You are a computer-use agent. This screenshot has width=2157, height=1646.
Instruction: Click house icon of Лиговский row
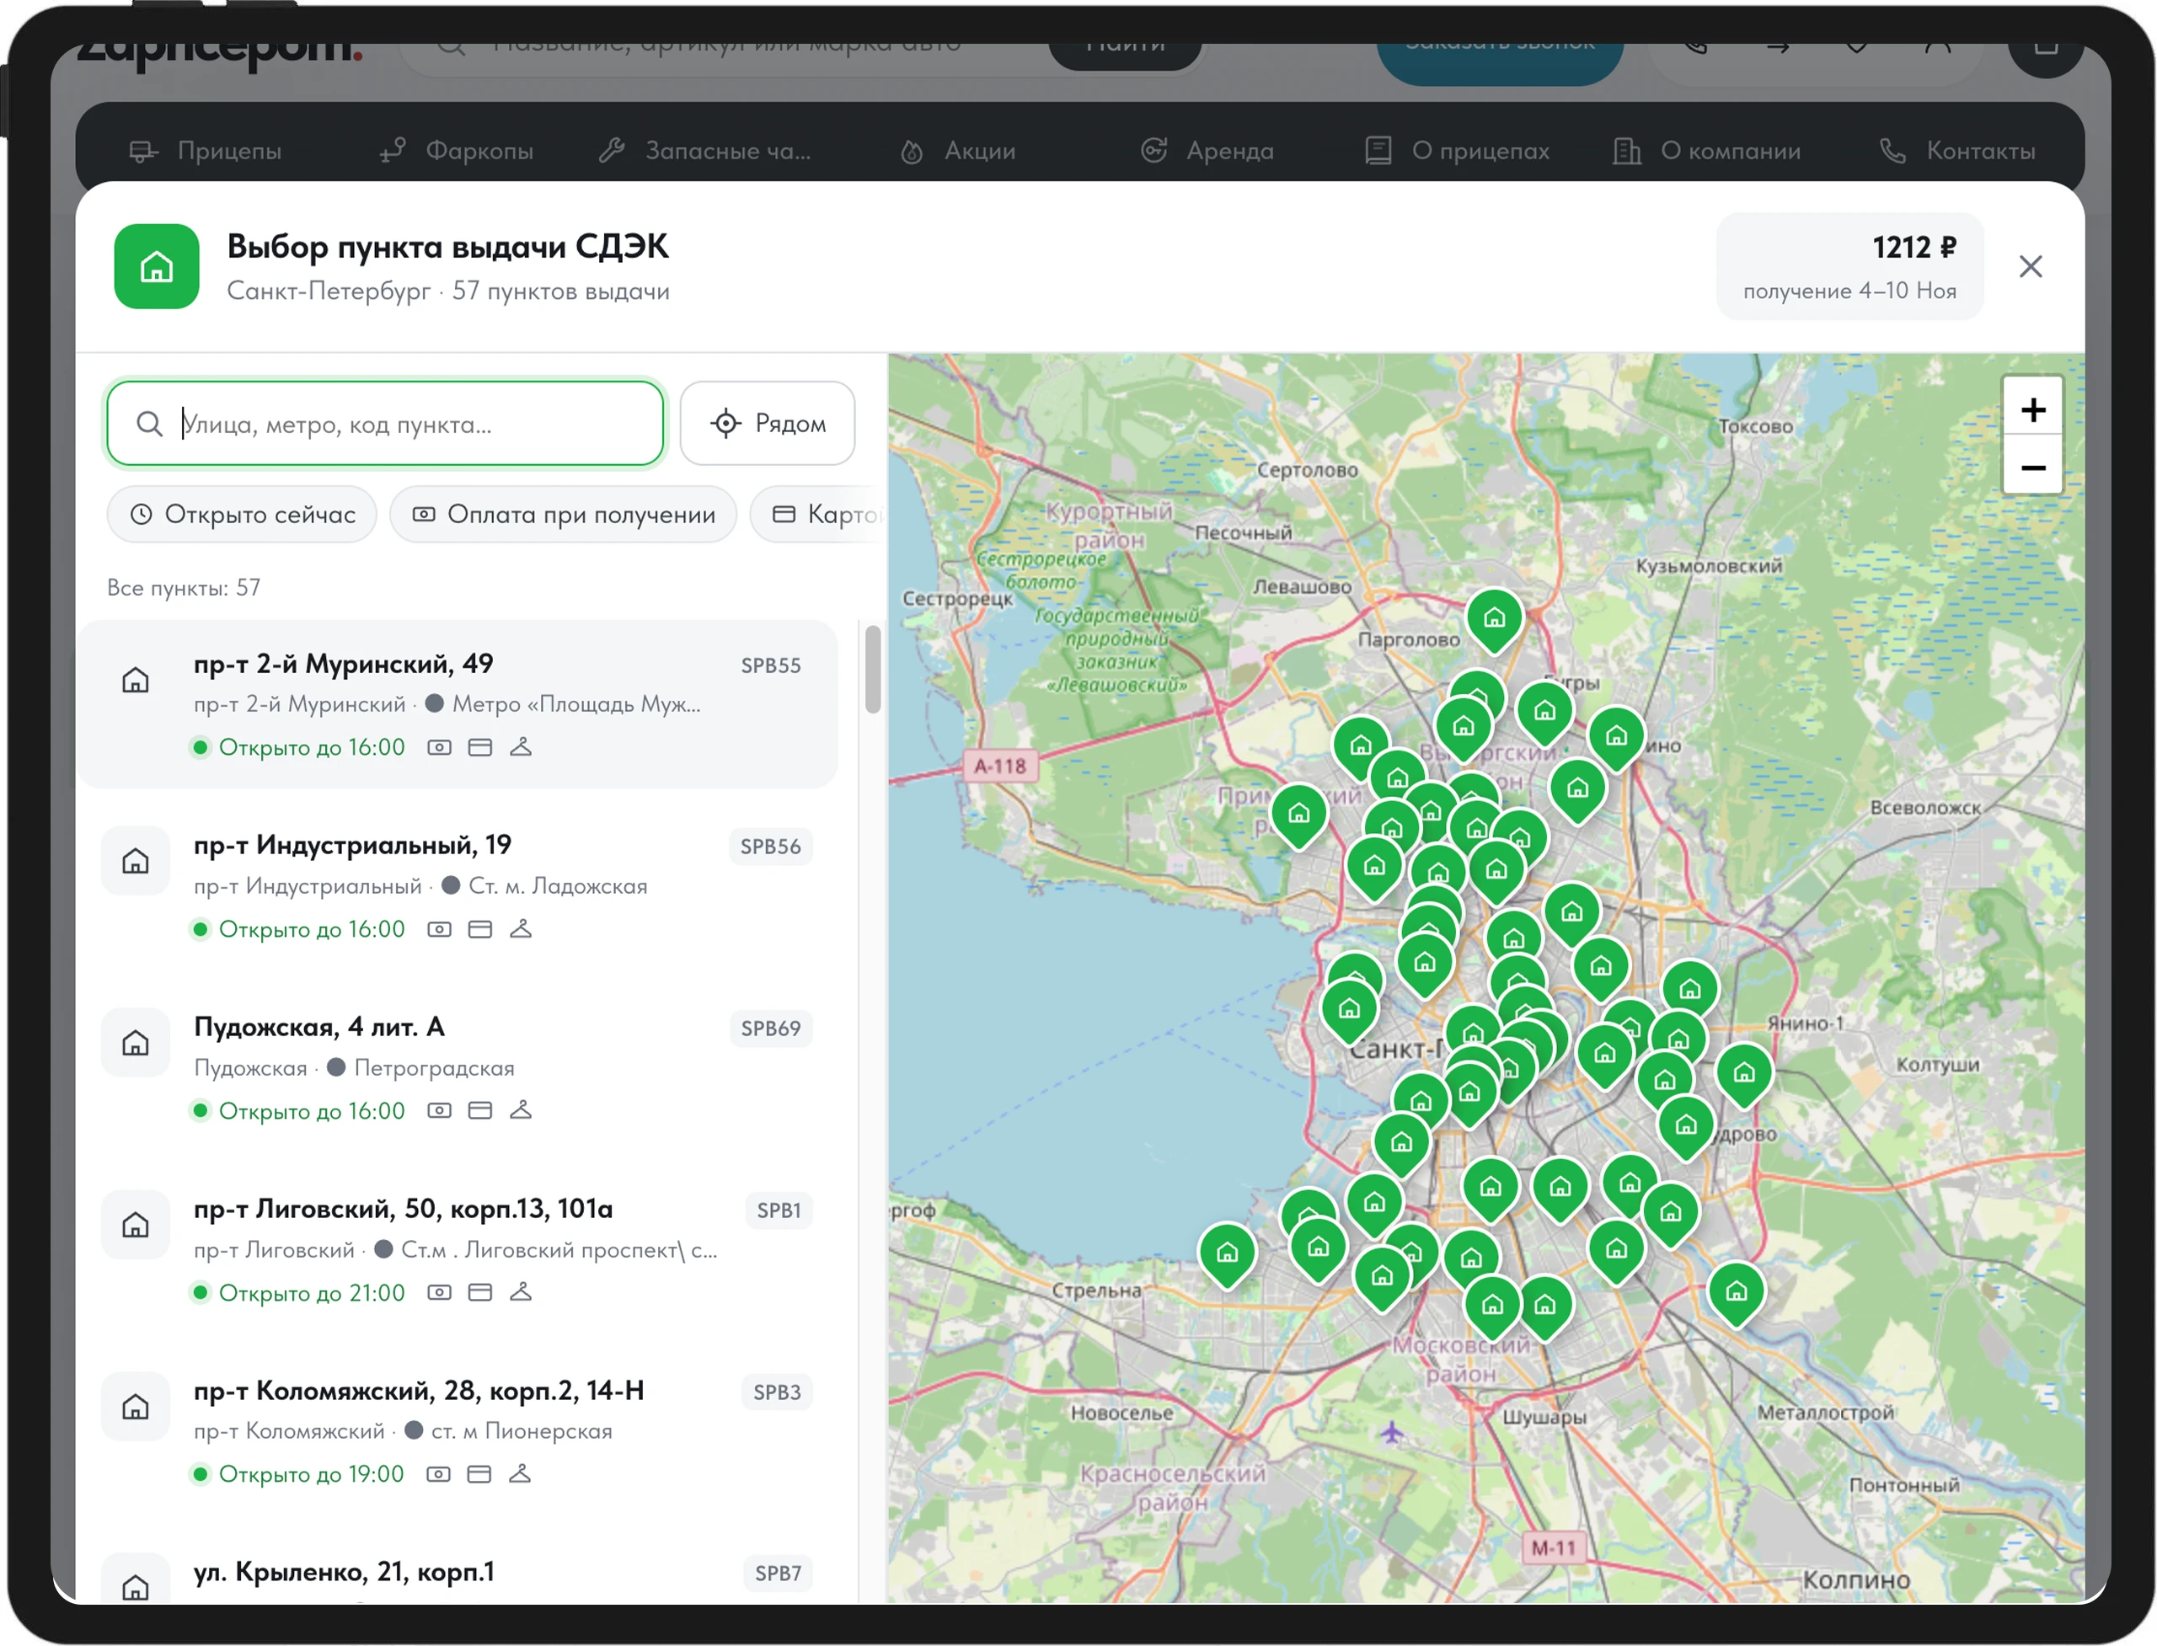pyautogui.click(x=136, y=1225)
